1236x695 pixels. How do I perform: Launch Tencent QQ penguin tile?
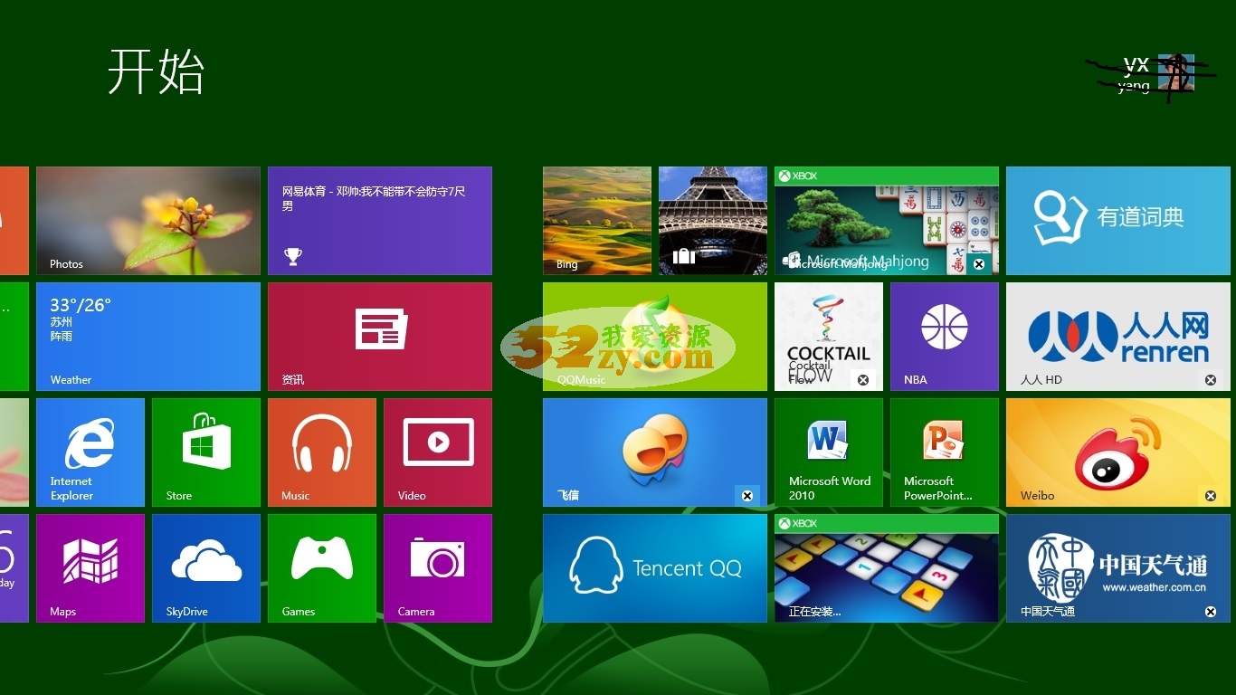tap(655, 568)
